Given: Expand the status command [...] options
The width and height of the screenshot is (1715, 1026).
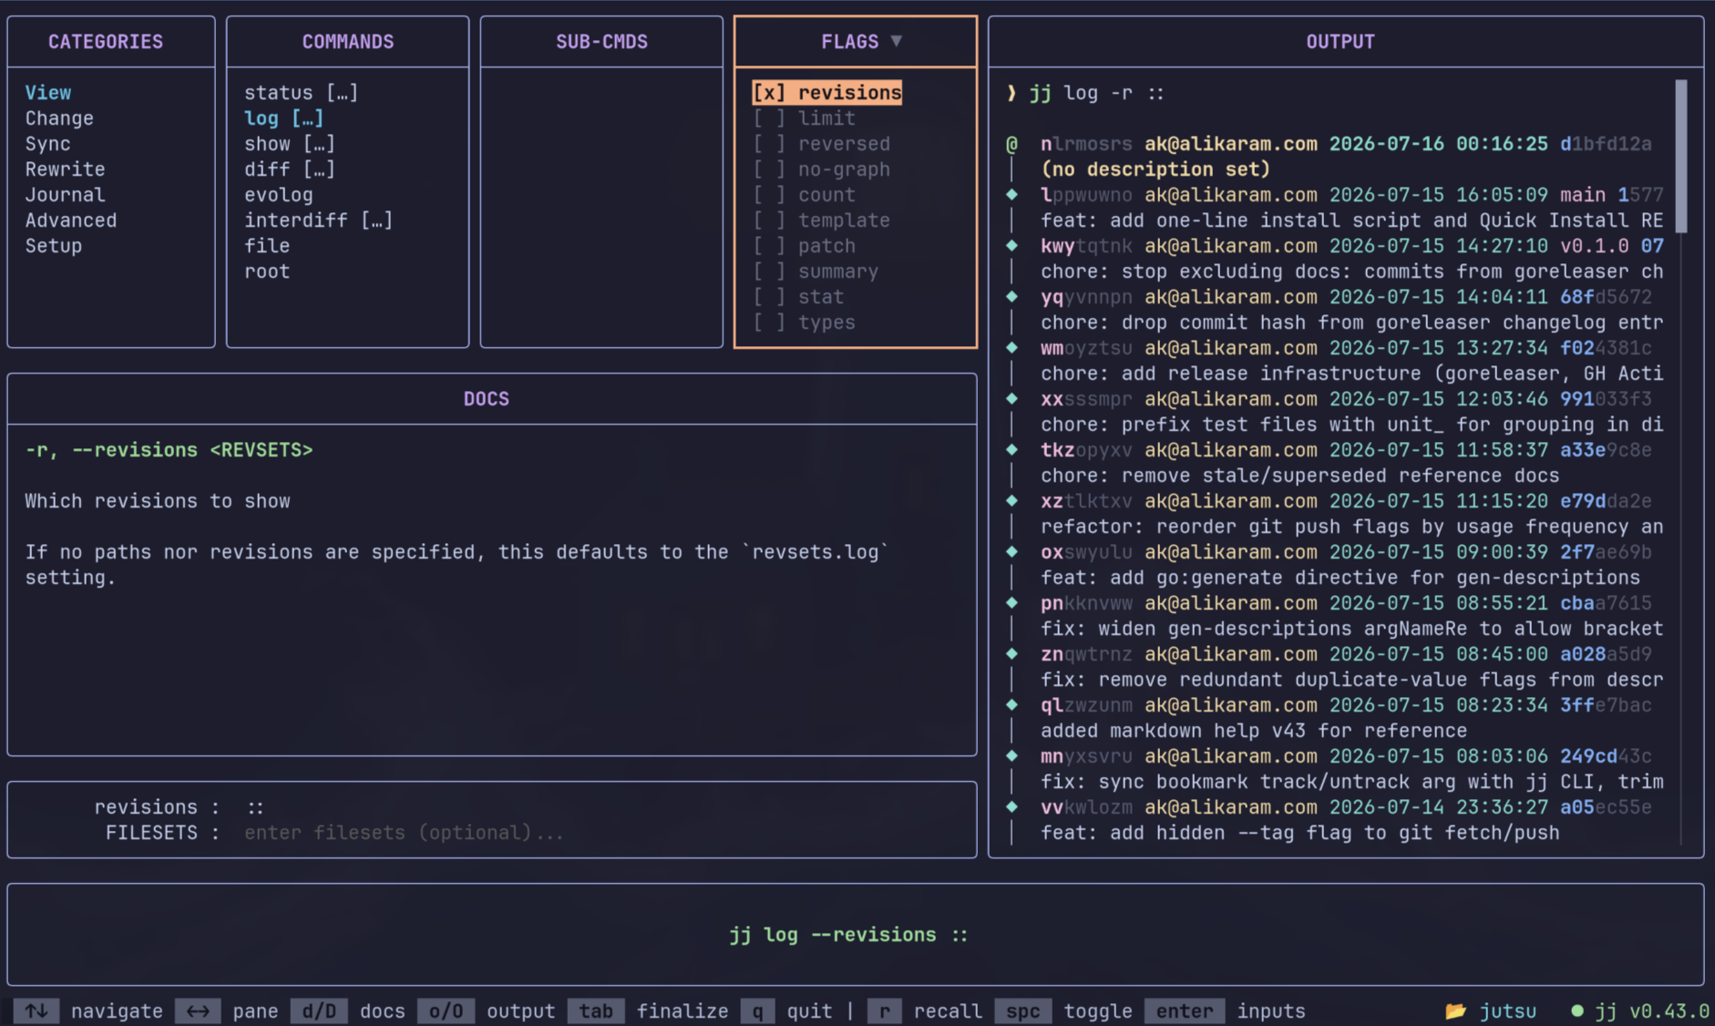Looking at the screenshot, I should point(343,93).
